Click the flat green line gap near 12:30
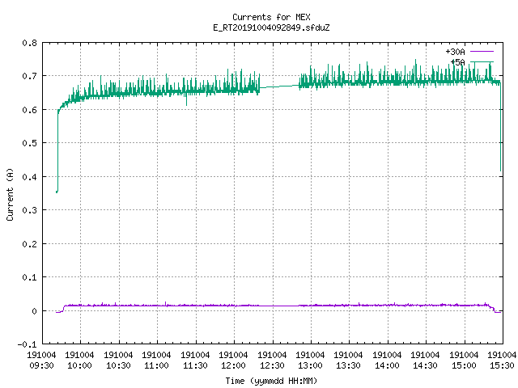This screenshot has height=388, width=518. [x=279, y=86]
